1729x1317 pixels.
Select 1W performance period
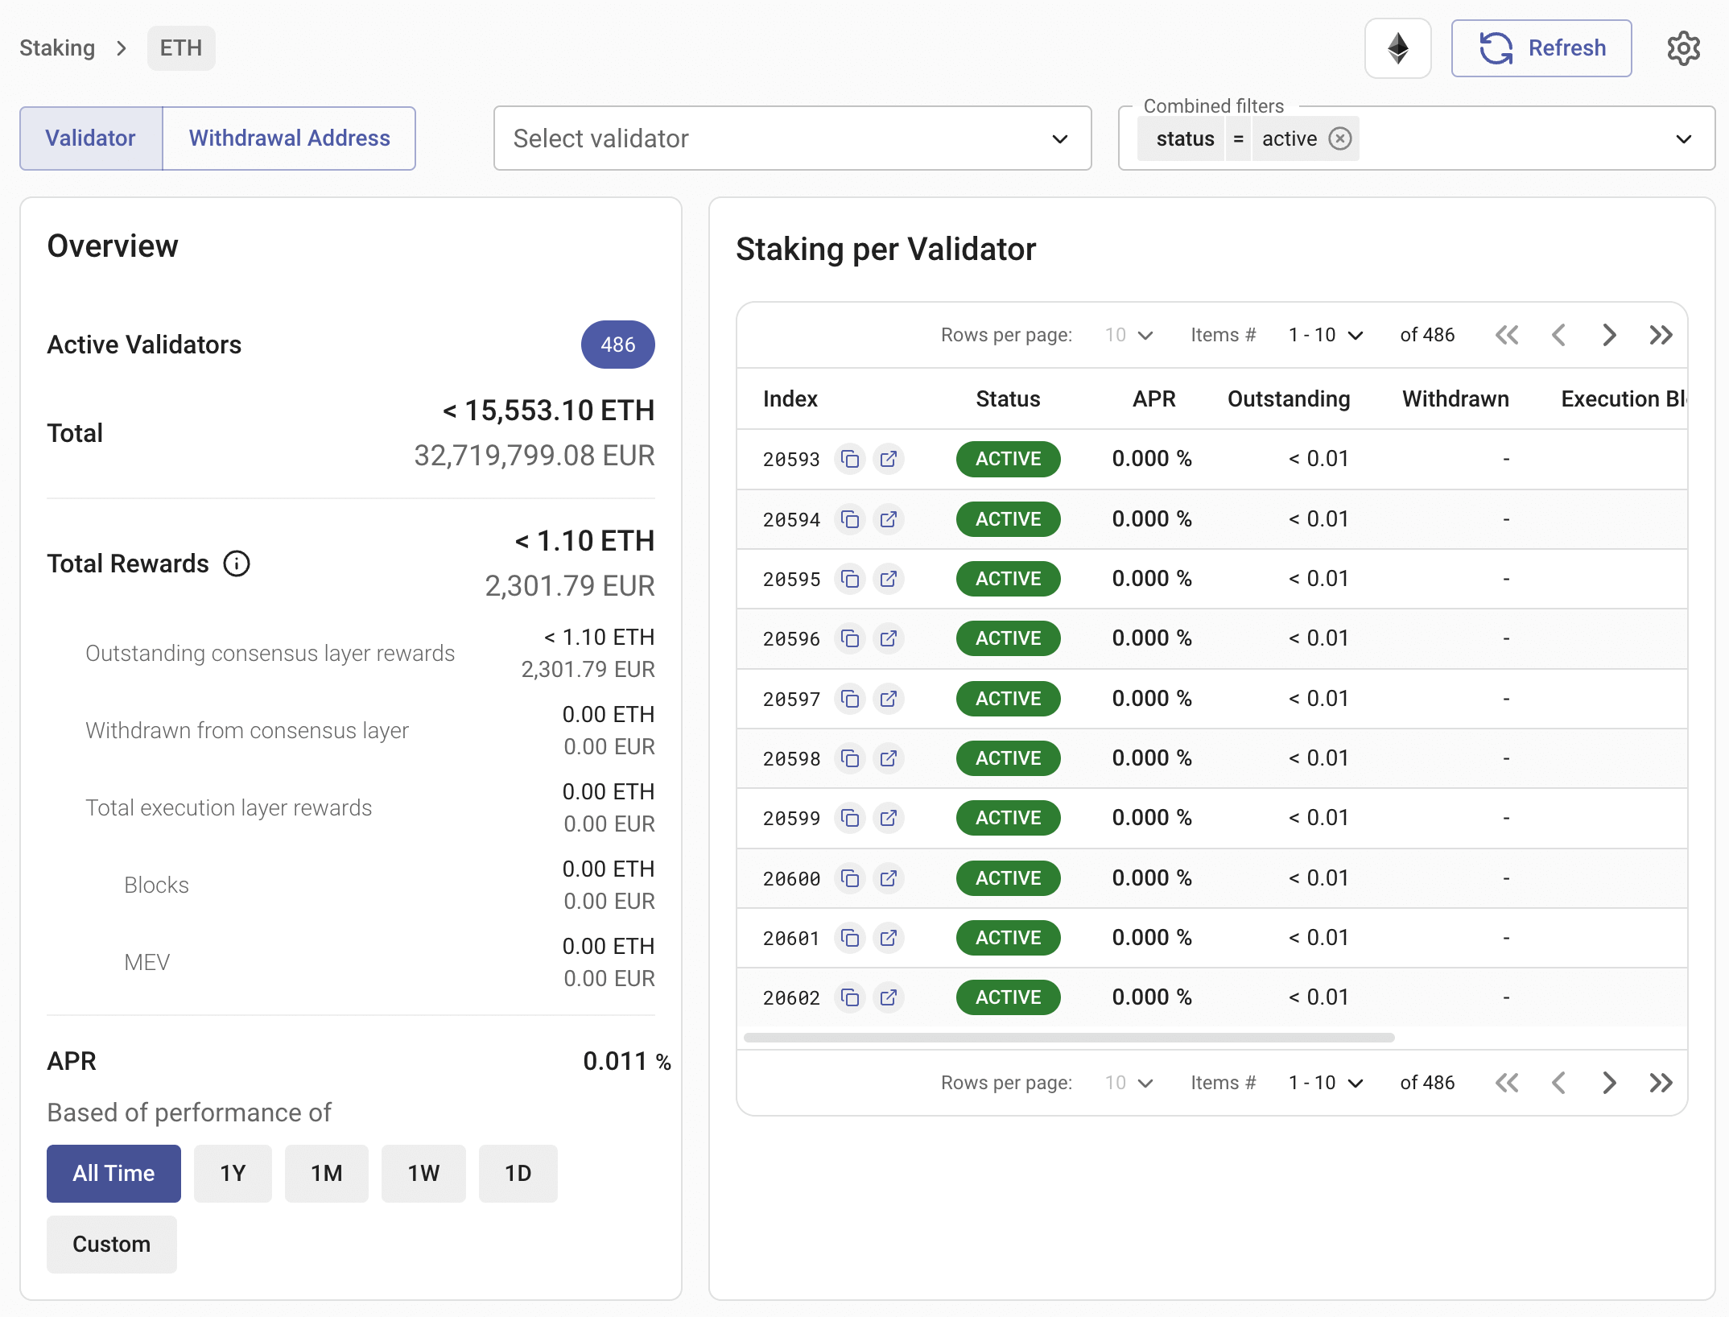coord(423,1174)
